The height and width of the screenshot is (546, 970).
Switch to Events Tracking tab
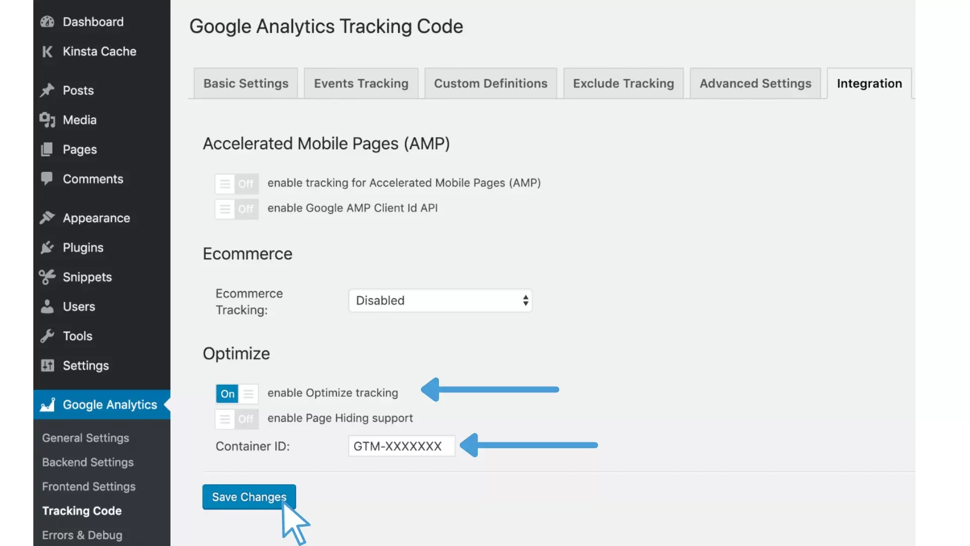pyautogui.click(x=361, y=83)
